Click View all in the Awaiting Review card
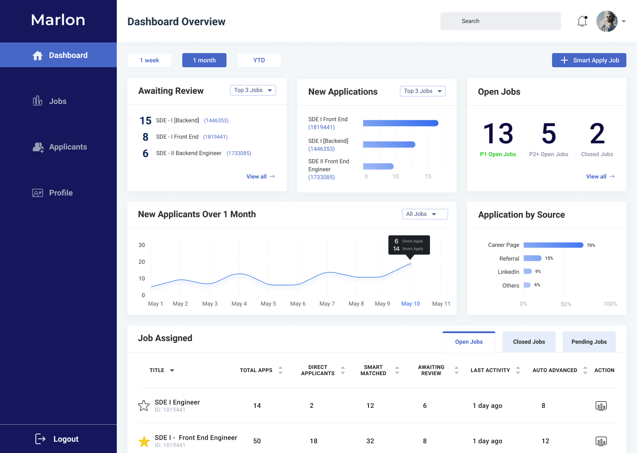The height and width of the screenshot is (453, 637). (x=261, y=176)
